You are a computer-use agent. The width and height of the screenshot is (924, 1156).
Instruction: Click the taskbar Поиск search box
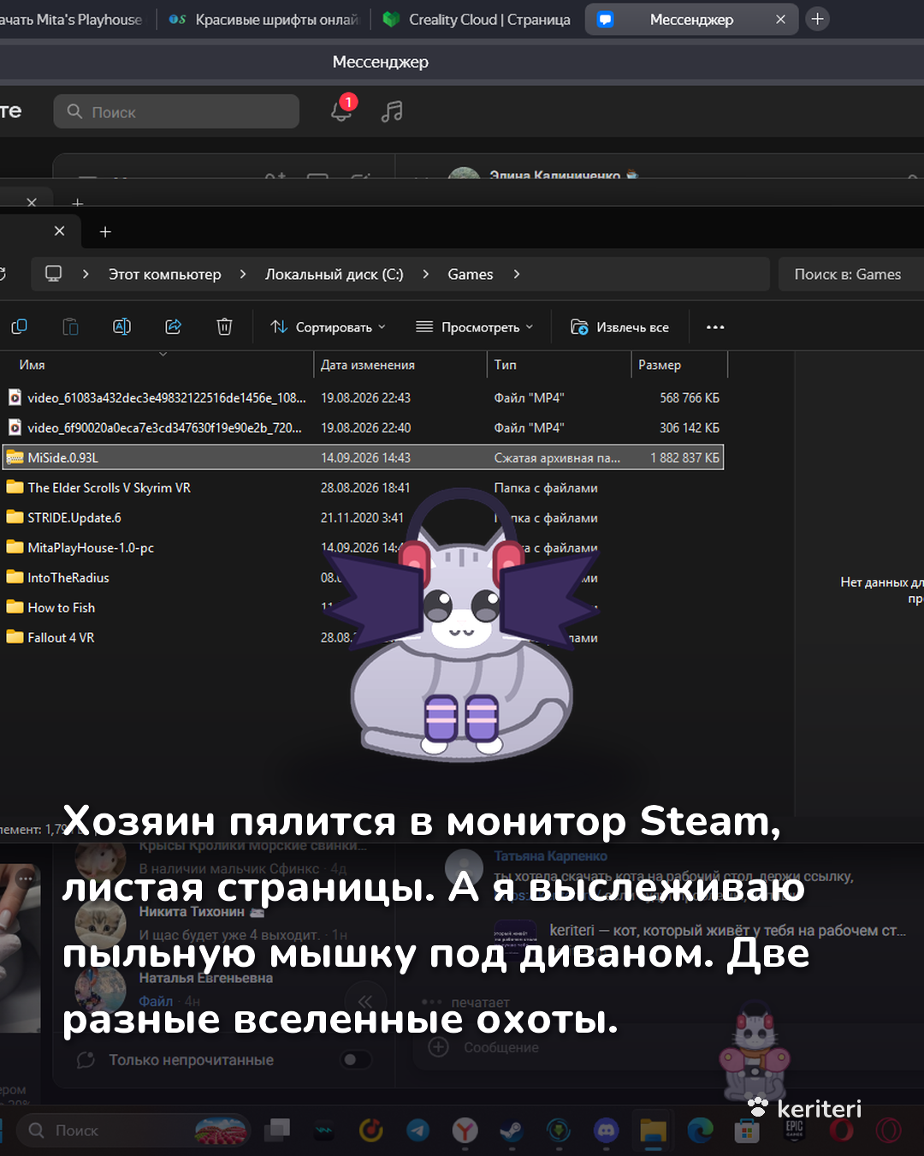coord(133,1130)
